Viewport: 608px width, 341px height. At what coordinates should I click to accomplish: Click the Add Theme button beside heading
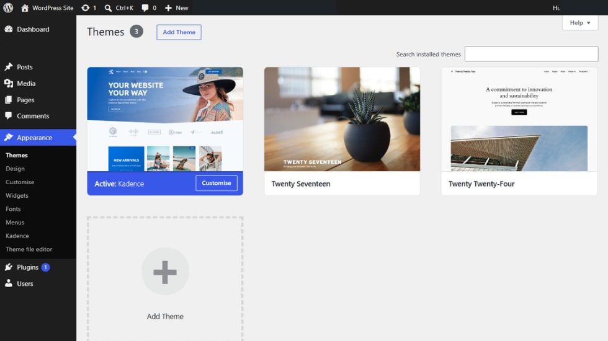tap(179, 32)
